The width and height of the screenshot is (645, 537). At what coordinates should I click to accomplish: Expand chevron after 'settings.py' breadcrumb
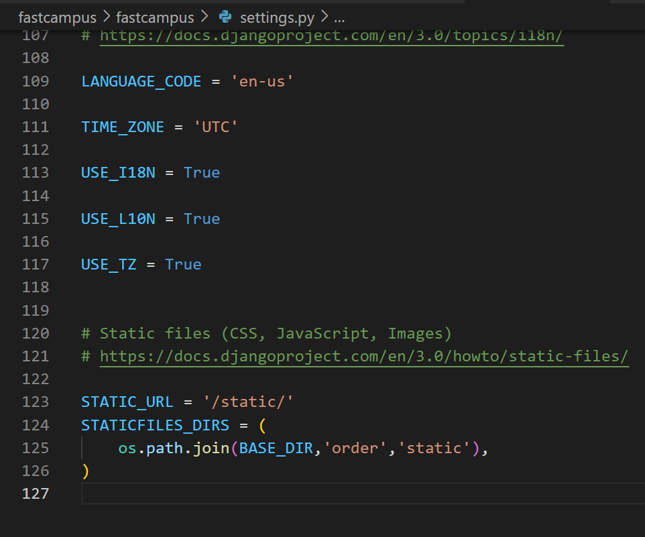pyautogui.click(x=324, y=17)
